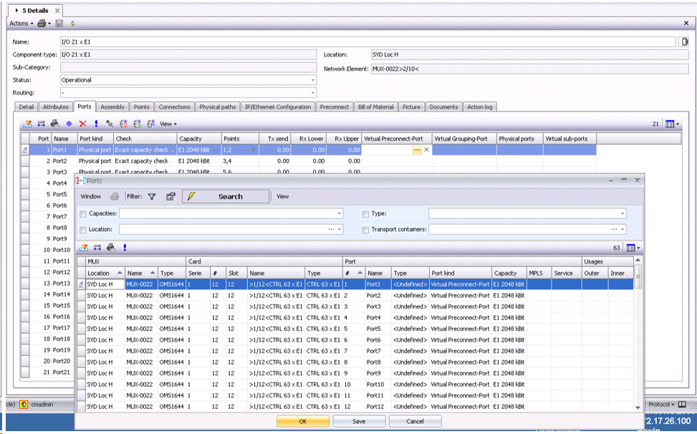Viewport: 697px width, 434px height.
Task: Click the print icon in dialog results toolbar
Action: (111, 248)
